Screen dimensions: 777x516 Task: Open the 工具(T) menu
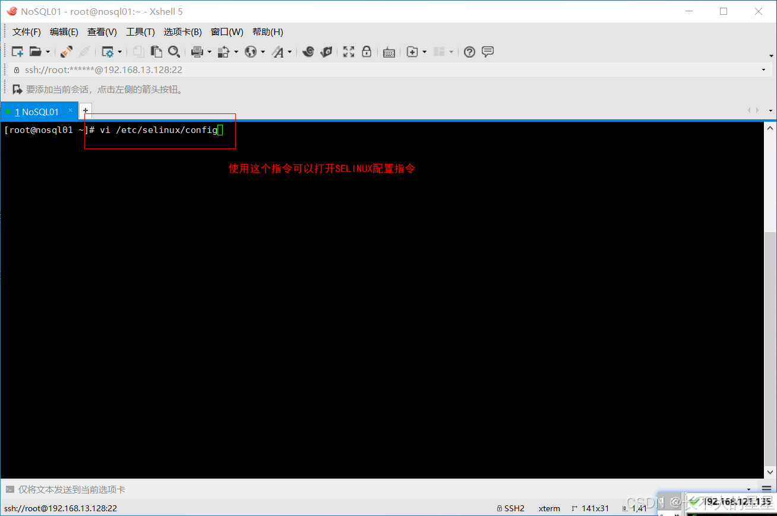point(140,31)
